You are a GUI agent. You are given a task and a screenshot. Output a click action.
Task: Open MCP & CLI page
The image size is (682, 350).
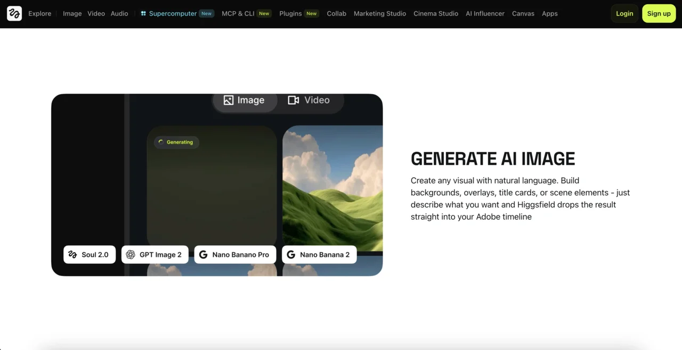238,14
